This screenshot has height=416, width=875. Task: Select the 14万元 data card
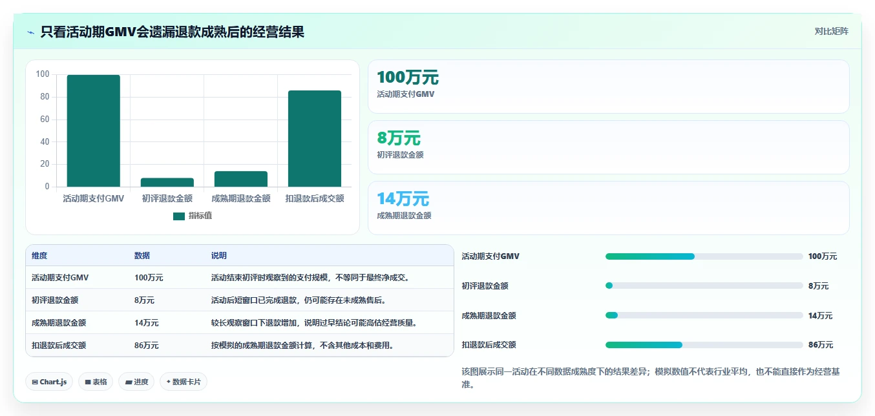[608, 208]
